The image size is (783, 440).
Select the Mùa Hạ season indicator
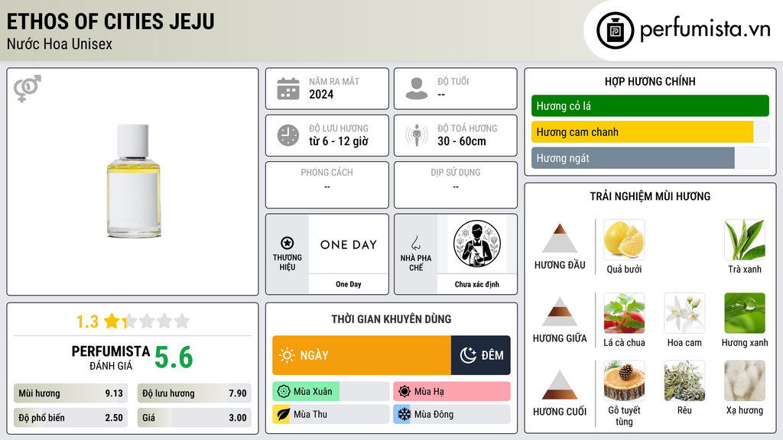point(451,392)
